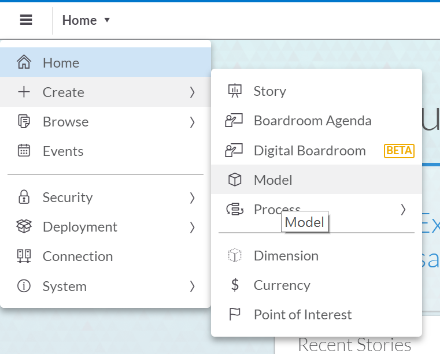Click the Currency dollar sign icon
The width and height of the screenshot is (440, 354).
tap(235, 285)
